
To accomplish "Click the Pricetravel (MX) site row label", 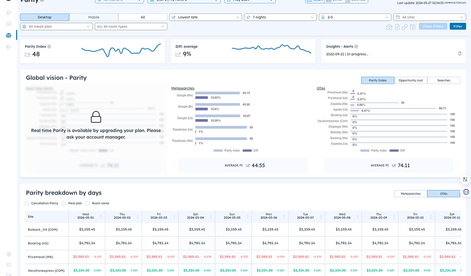I will (40, 257).
